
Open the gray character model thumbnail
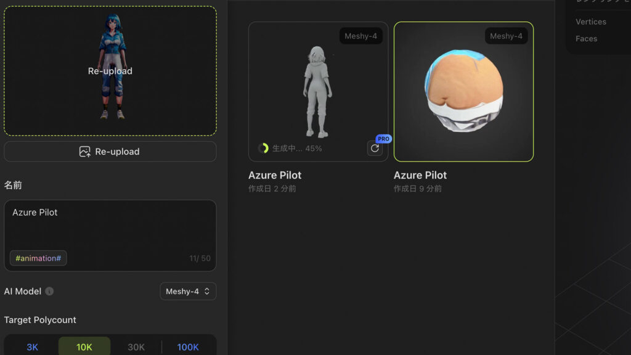click(317, 89)
